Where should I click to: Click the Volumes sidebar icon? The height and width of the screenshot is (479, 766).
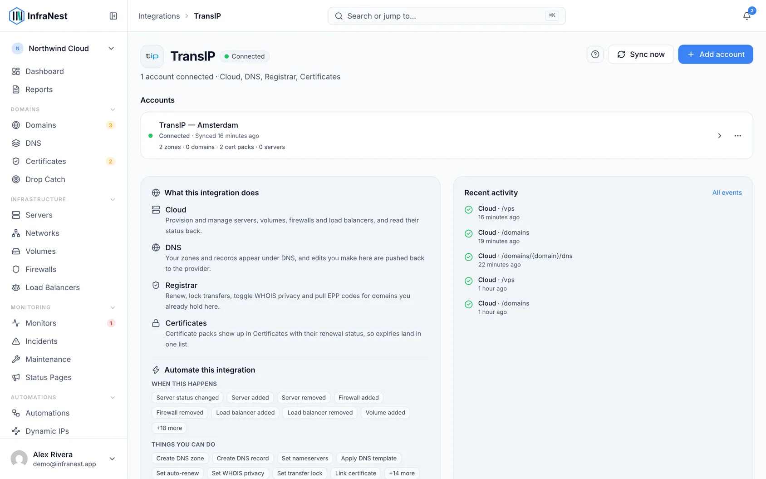pos(16,252)
